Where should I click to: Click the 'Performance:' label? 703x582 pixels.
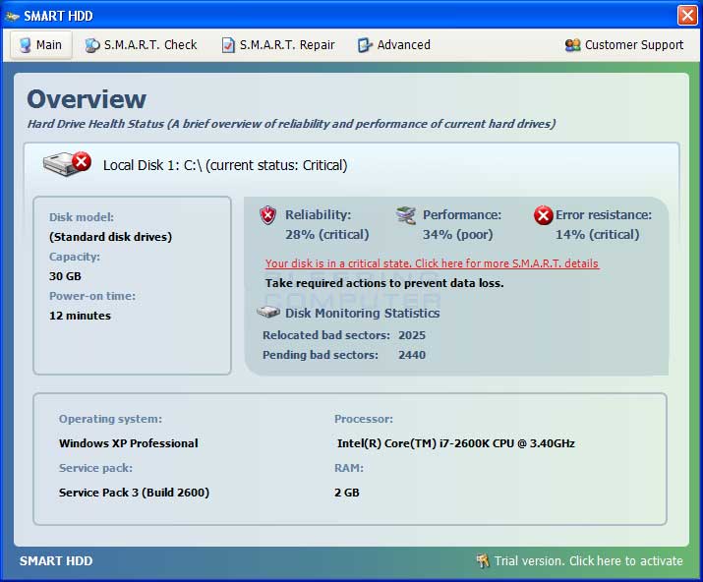[462, 214]
